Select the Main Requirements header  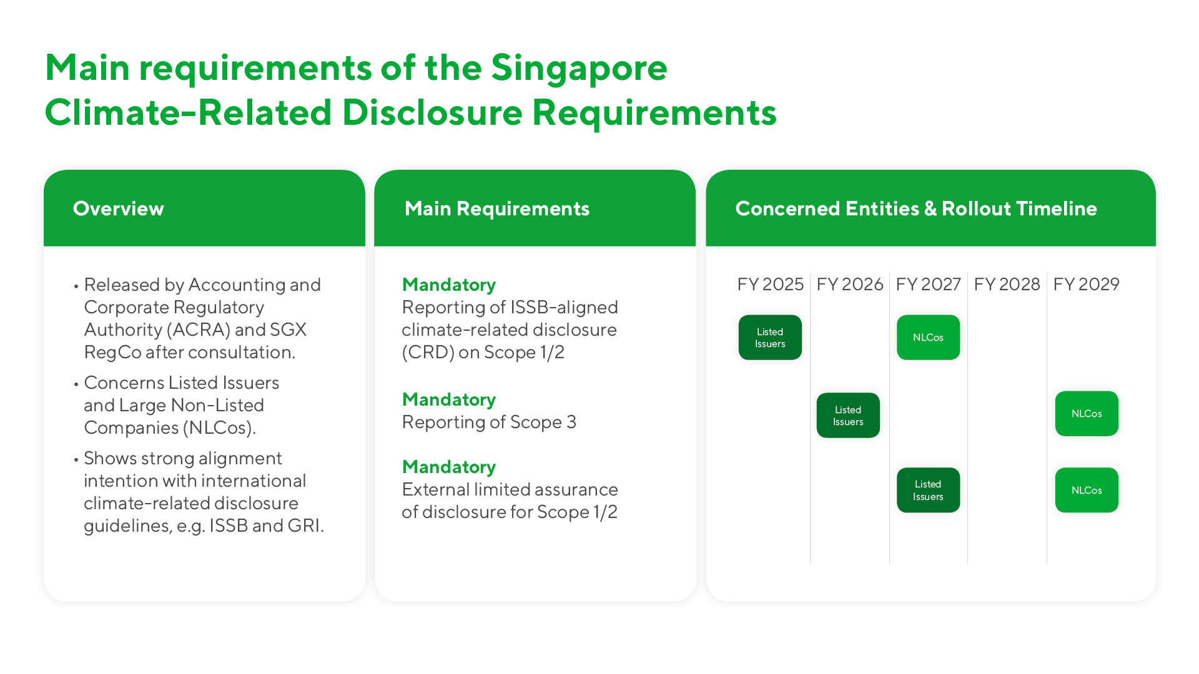point(496,208)
